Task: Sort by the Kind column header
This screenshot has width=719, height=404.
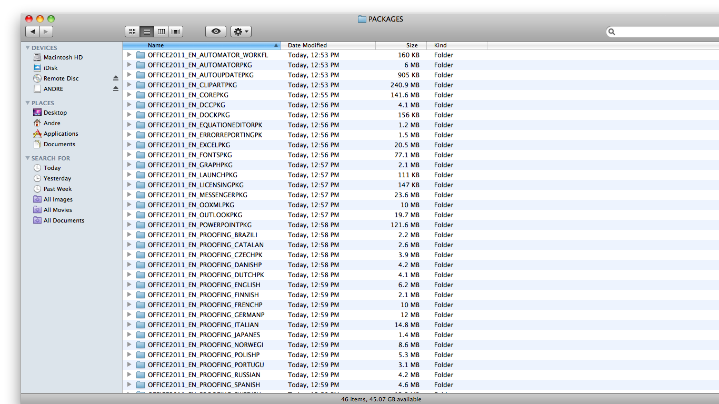Action: [x=457, y=45]
